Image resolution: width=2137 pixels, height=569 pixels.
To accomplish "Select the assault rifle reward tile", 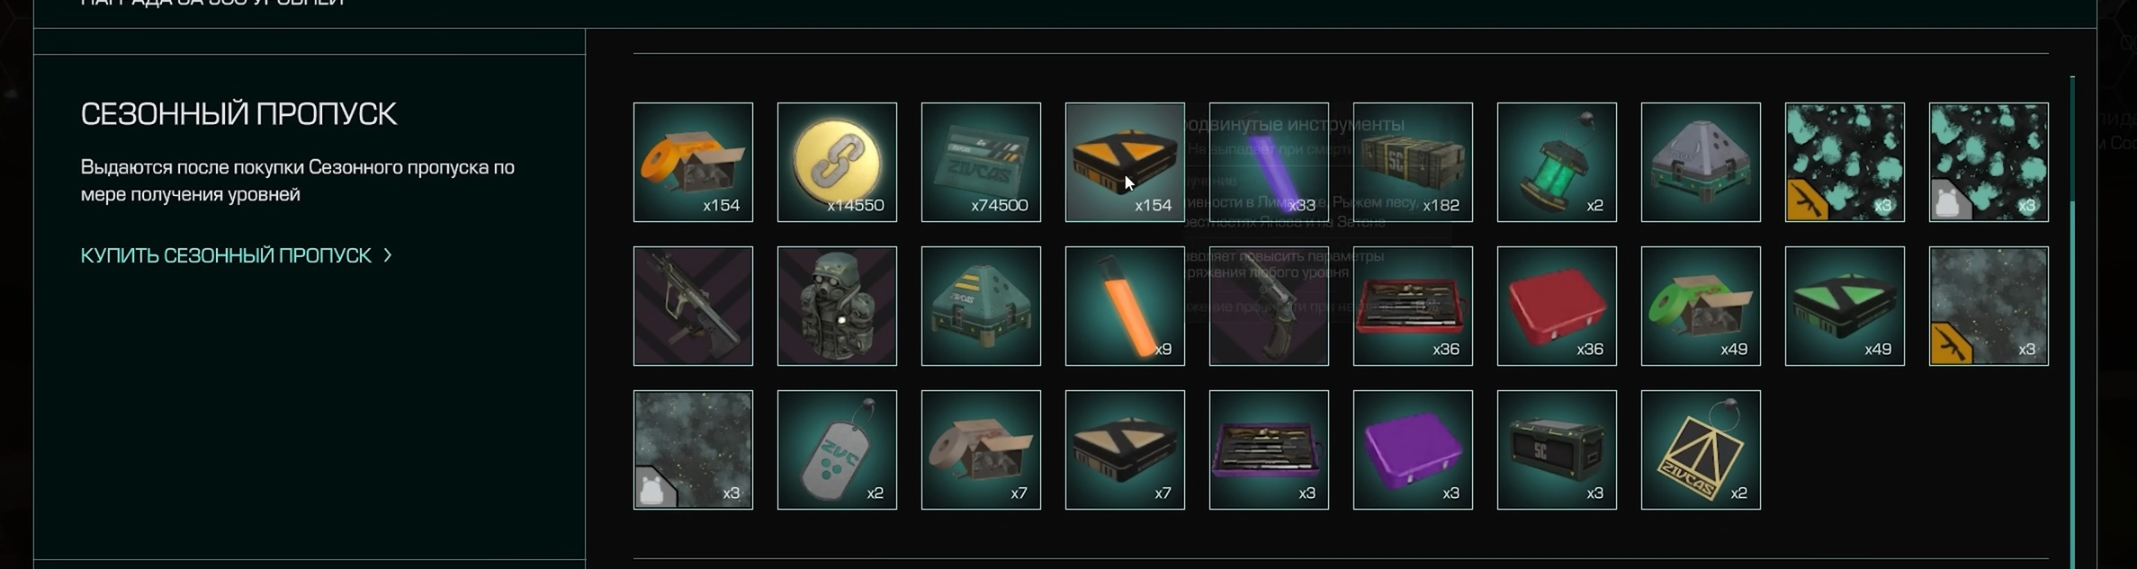I will (x=693, y=306).
